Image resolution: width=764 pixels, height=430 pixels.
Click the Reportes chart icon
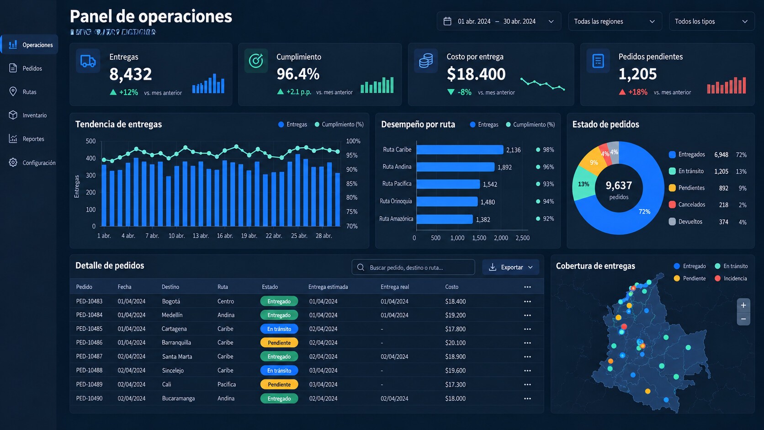coord(13,139)
